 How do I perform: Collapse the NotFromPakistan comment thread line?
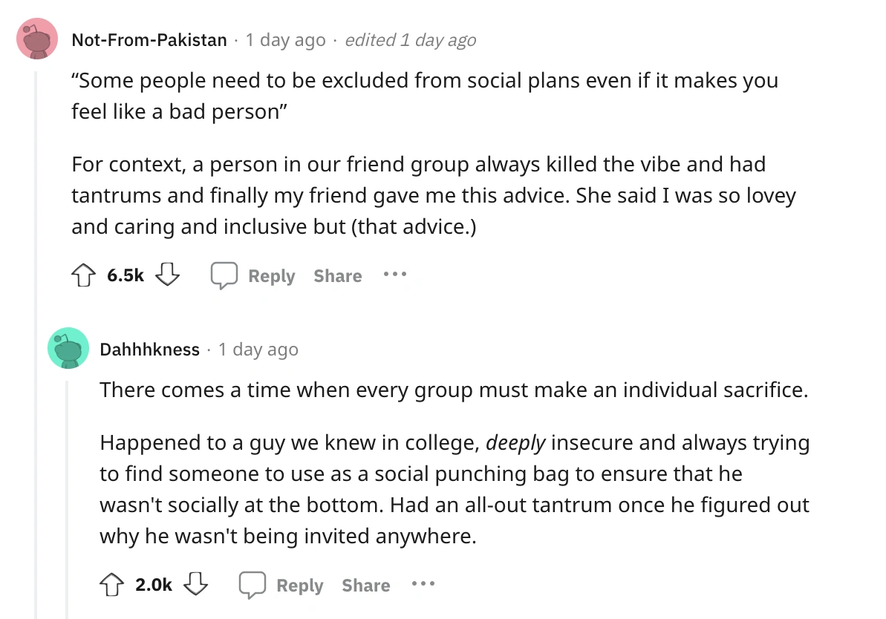click(37, 334)
